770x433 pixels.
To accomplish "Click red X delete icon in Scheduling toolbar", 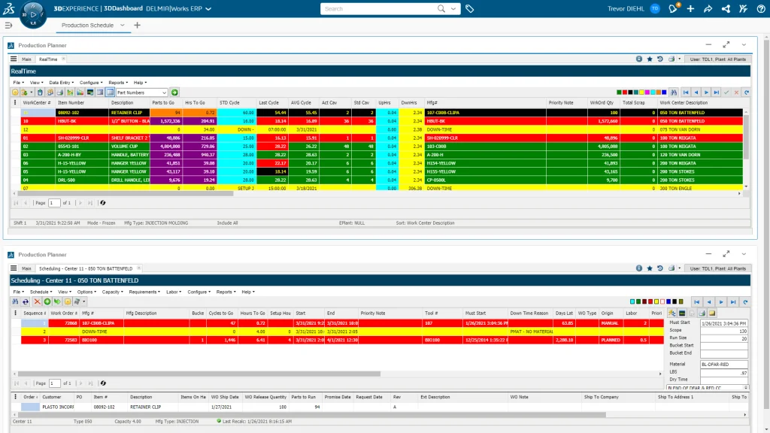I will click(x=37, y=301).
